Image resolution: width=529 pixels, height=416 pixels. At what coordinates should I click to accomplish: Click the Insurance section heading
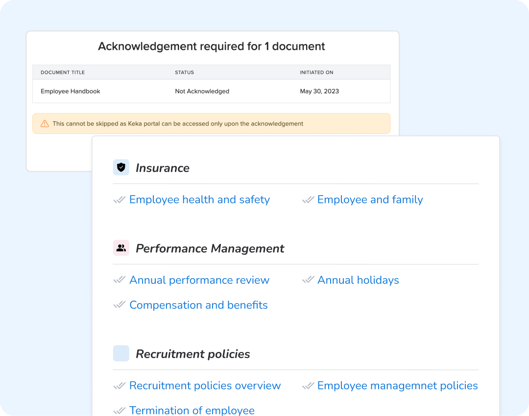point(162,168)
